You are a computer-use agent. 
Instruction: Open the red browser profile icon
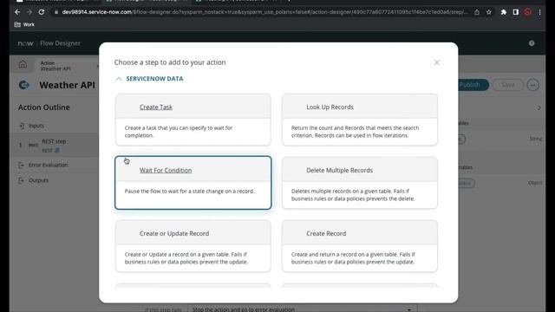tap(528, 12)
